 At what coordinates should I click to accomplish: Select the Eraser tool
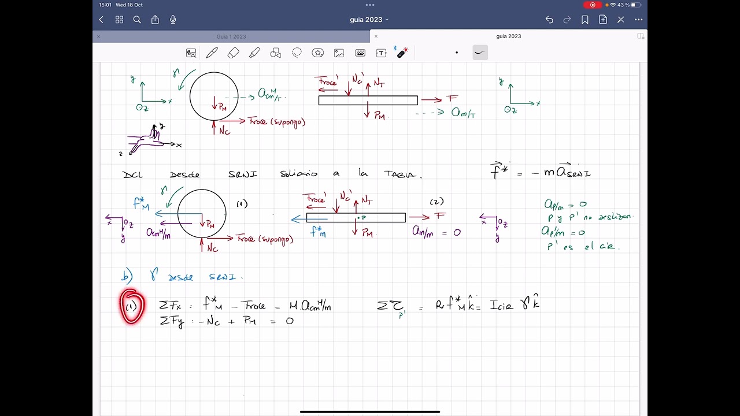(x=234, y=53)
